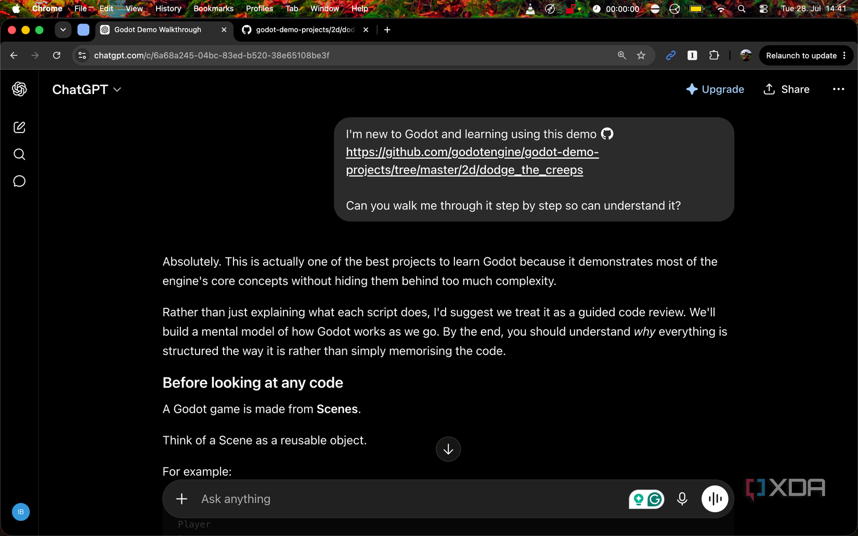Screen dimensions: 858x536
Task: Start a new chat with pencil icon
Action: [19, 127]
